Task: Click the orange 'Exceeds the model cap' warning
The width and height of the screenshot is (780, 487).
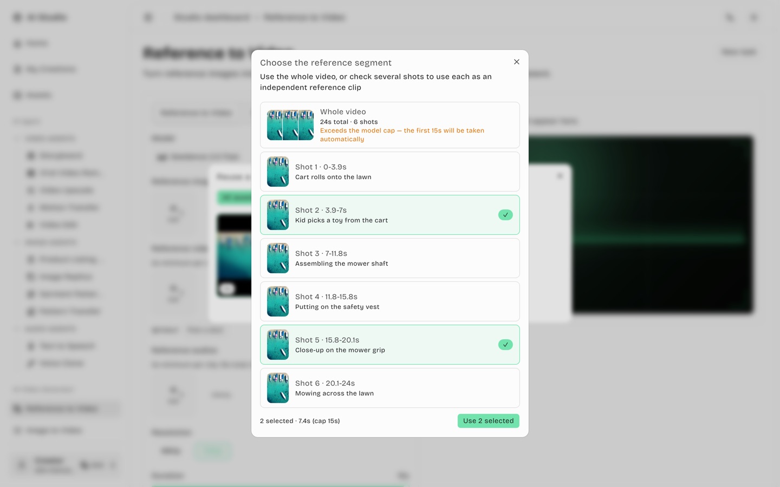Action: (x=402, y=135)
